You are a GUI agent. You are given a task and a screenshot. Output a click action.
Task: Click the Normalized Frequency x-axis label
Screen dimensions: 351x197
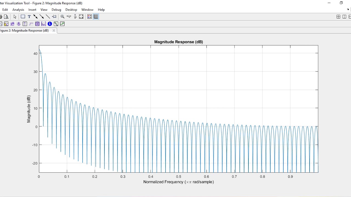179,182
